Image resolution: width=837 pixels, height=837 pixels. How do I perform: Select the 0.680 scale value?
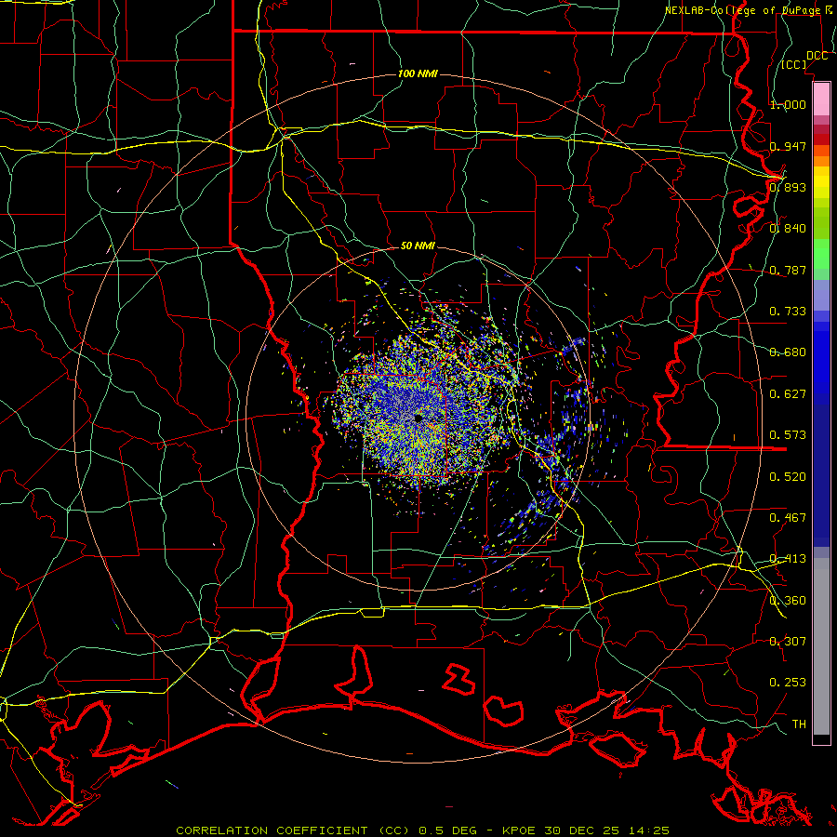[x=788, y=352]
